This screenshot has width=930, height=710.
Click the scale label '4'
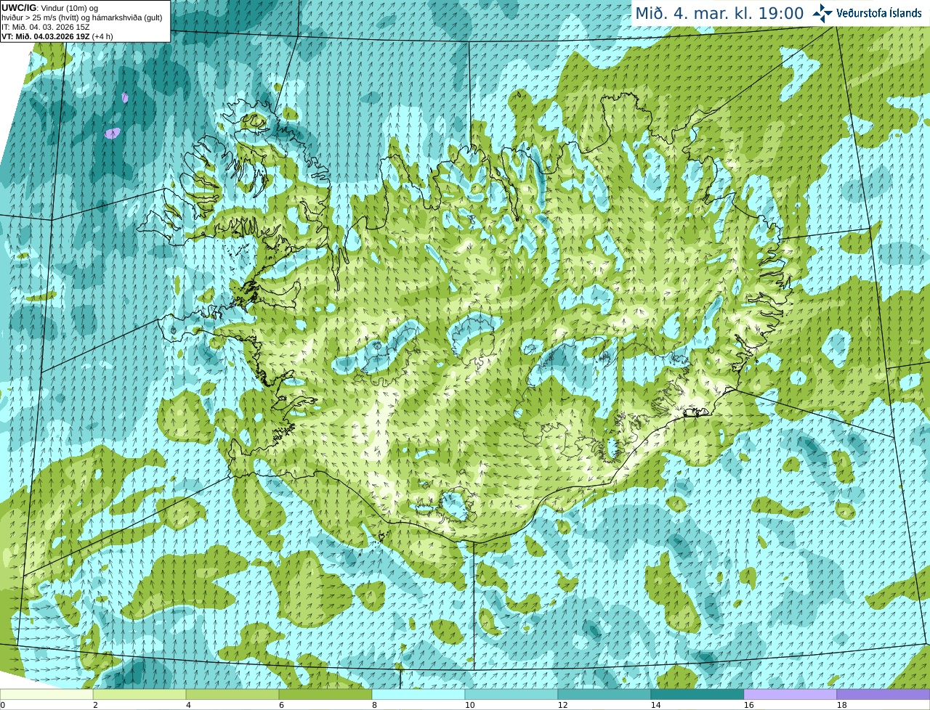(188, 705)
